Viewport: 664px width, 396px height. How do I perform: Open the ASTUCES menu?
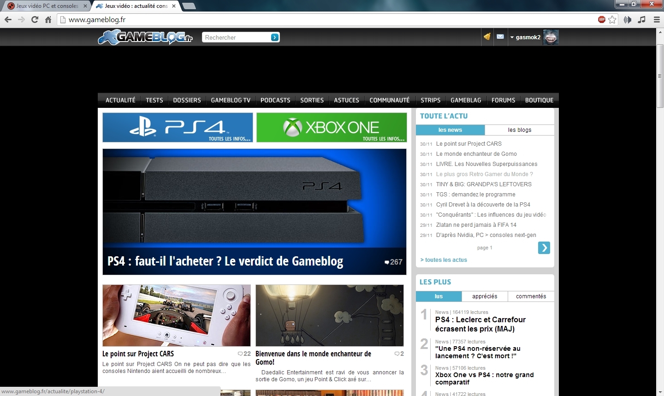point(346,100)
